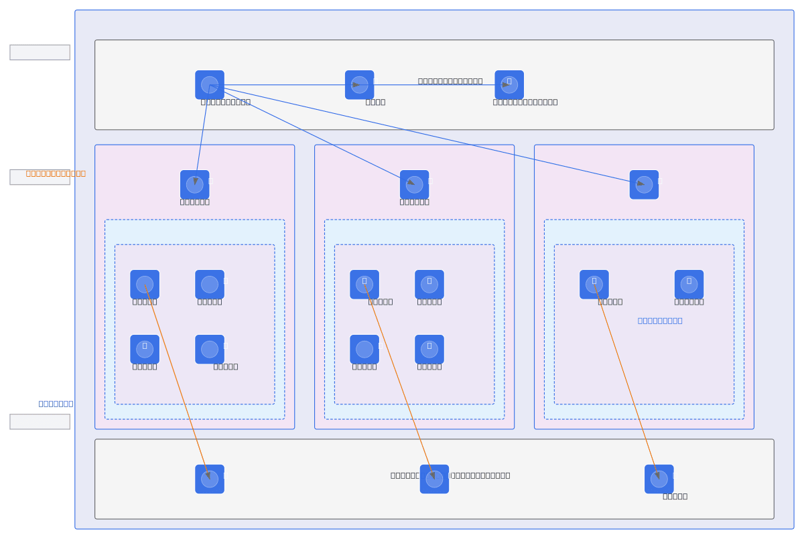Select the rightmost node icon in the top panel
Viewport: 804px width, 539px height.
pos(509,85)
